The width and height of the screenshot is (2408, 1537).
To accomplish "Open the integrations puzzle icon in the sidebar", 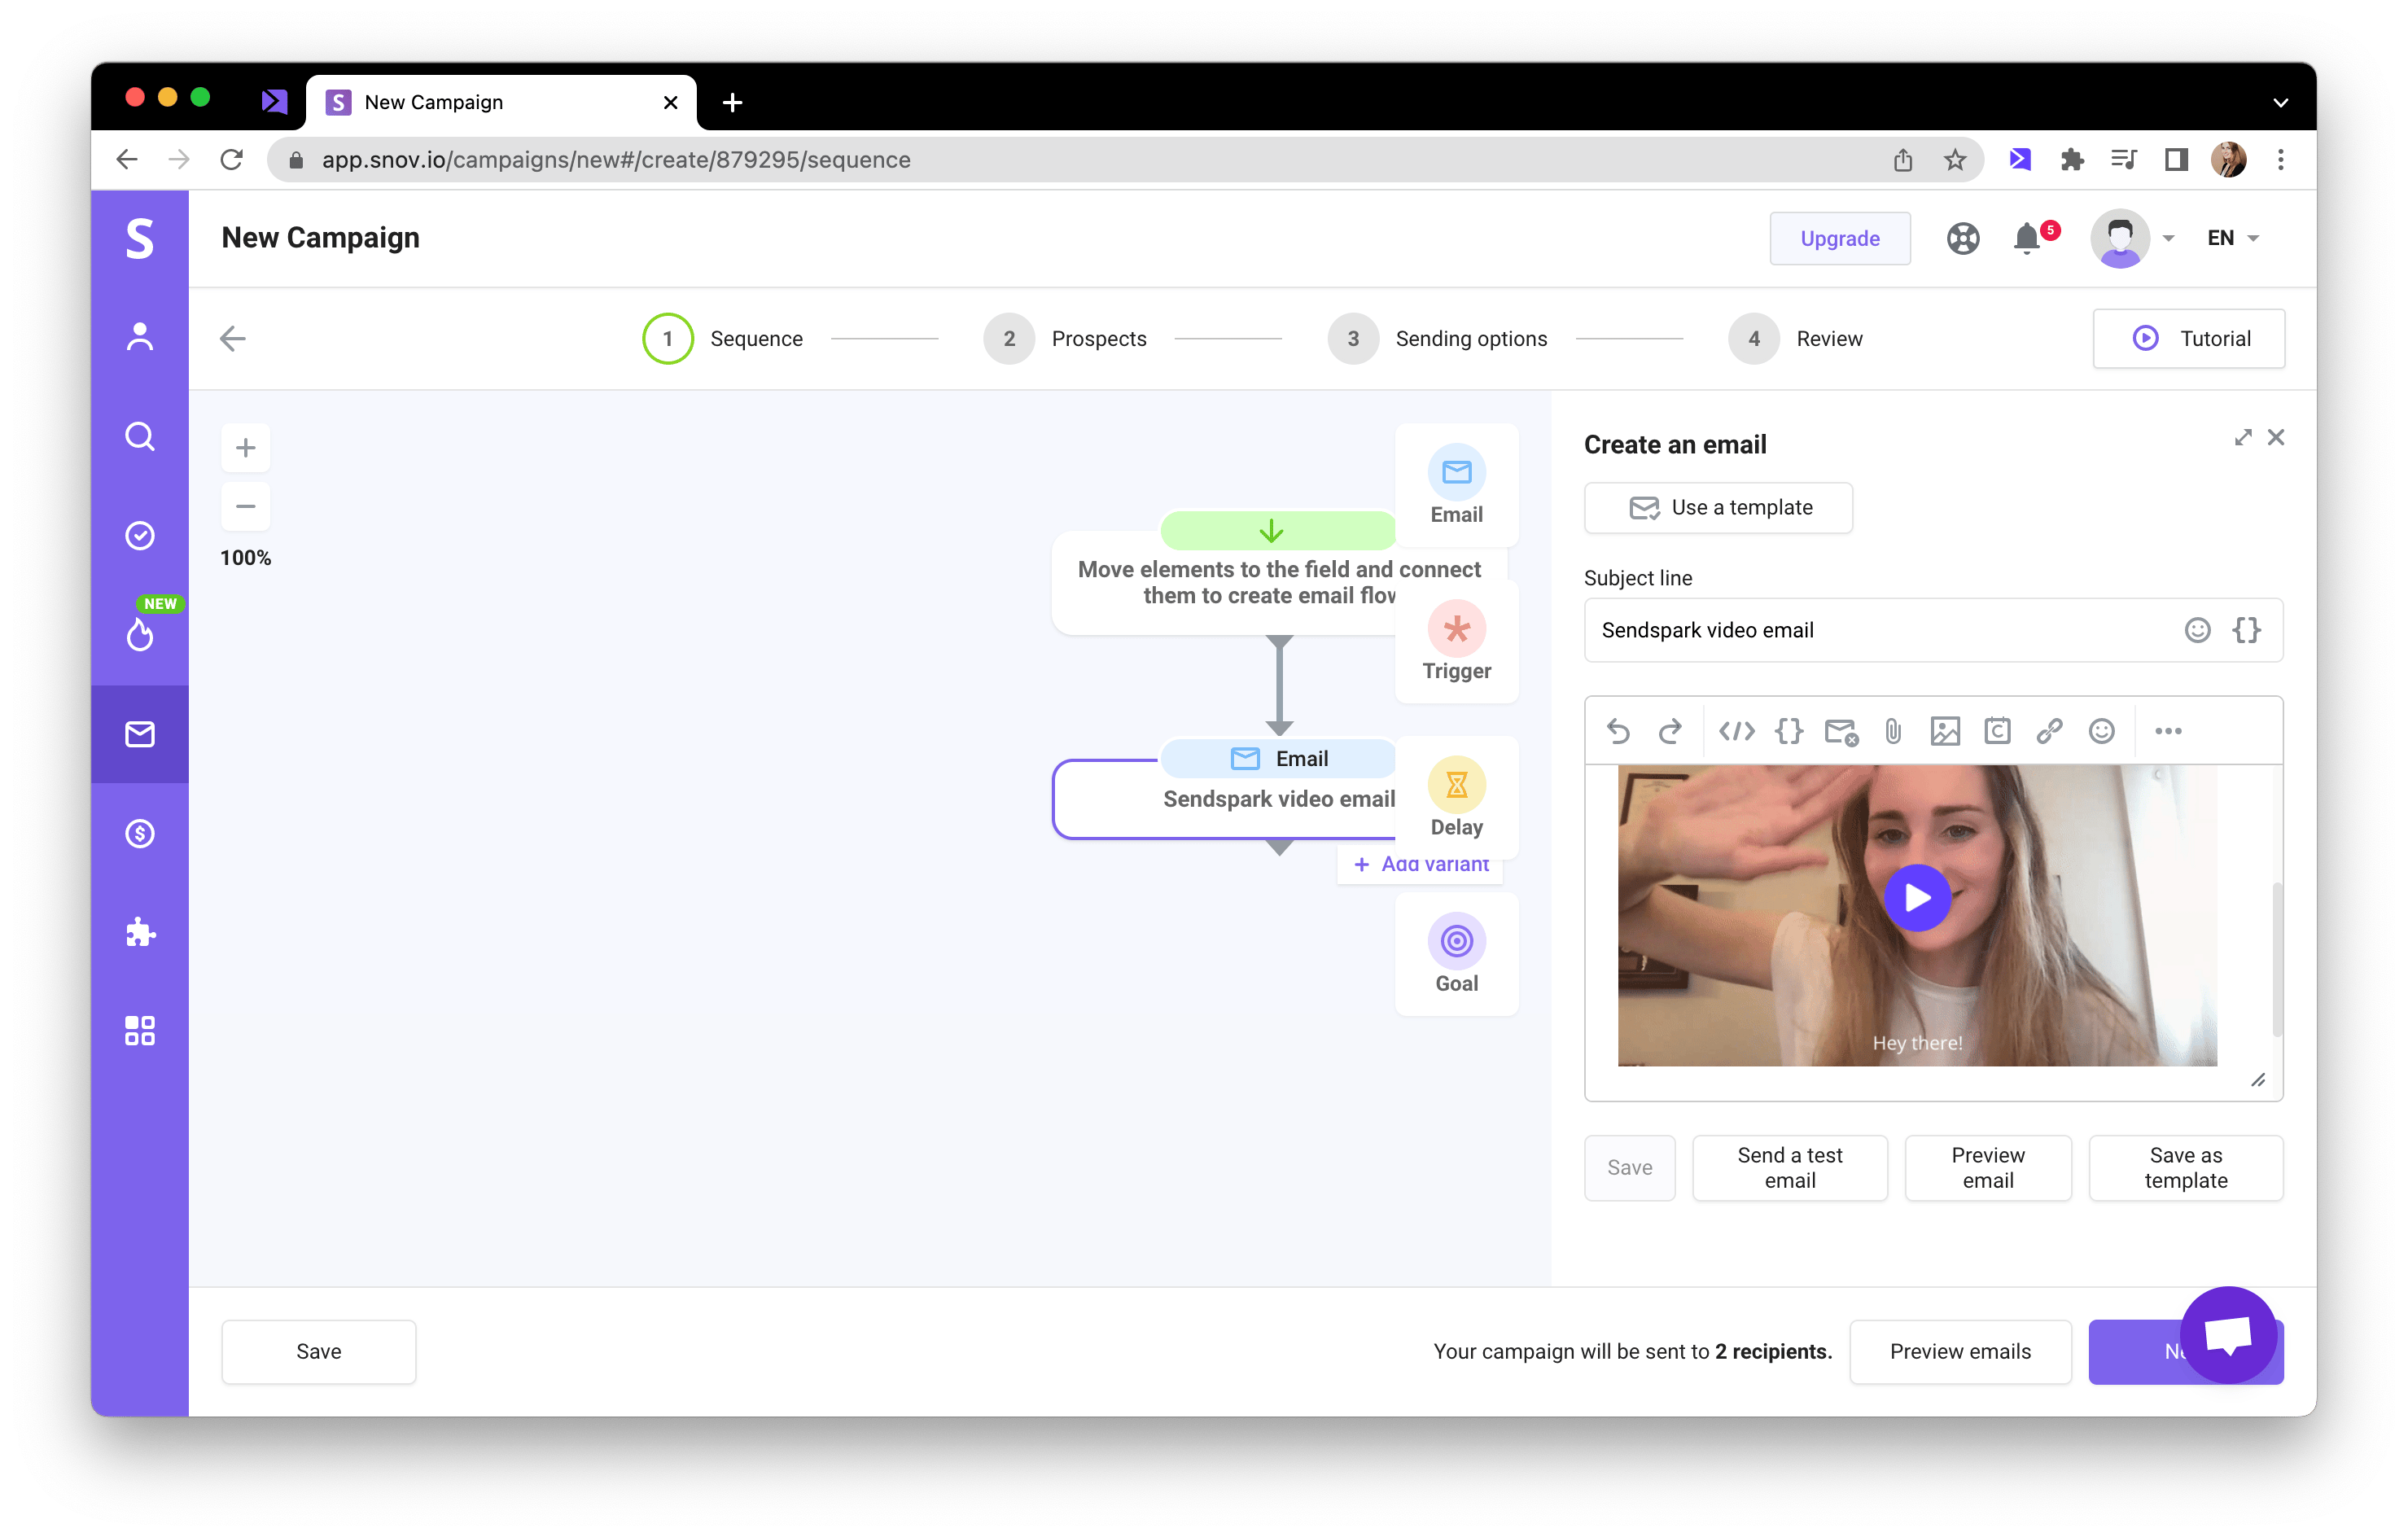I will point(140,932).
